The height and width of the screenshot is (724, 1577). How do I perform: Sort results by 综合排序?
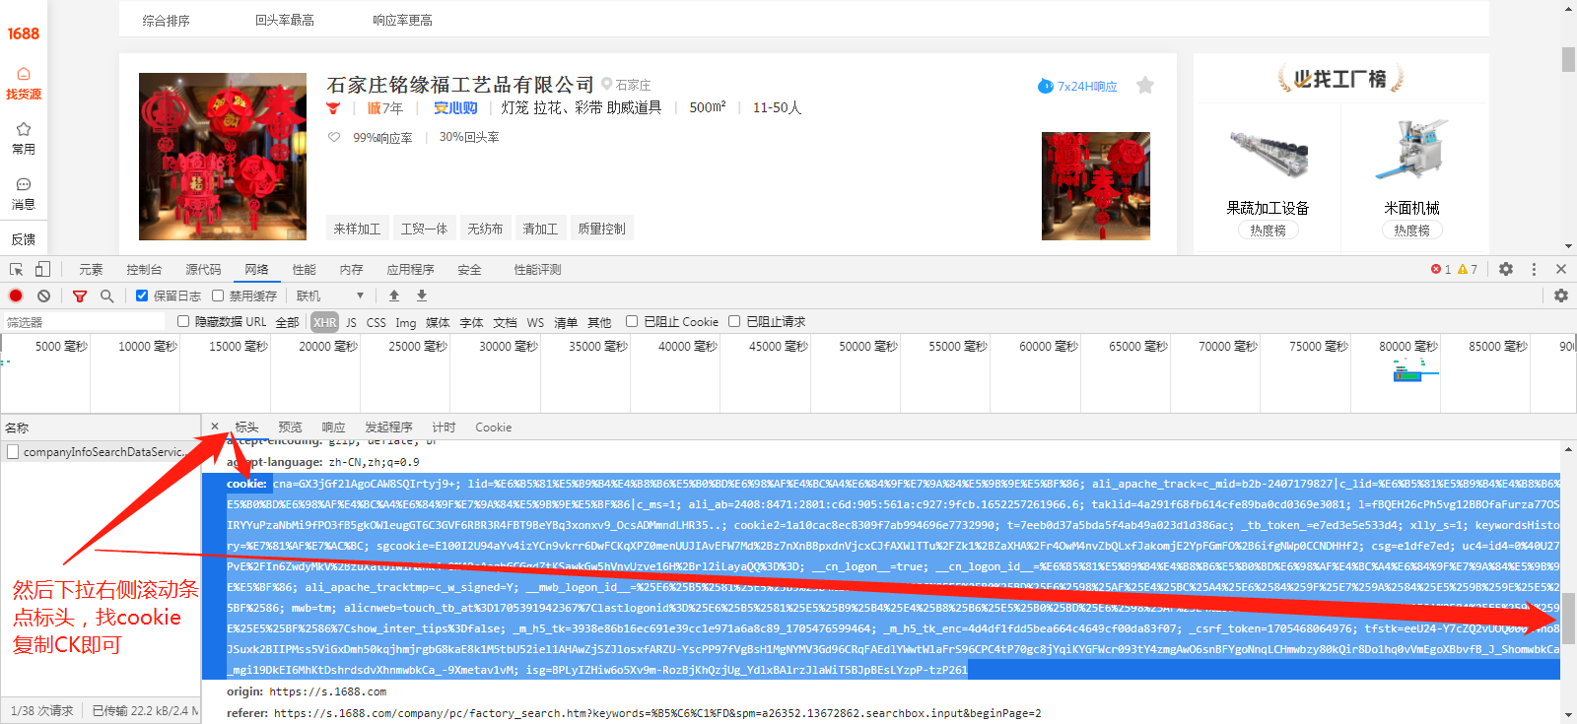pos(166,20)
